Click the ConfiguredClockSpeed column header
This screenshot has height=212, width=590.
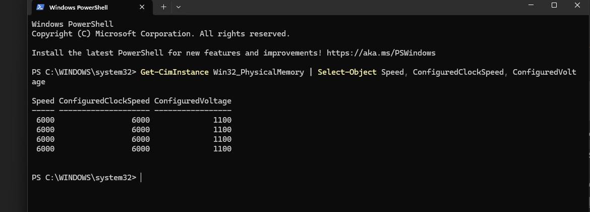104,101
